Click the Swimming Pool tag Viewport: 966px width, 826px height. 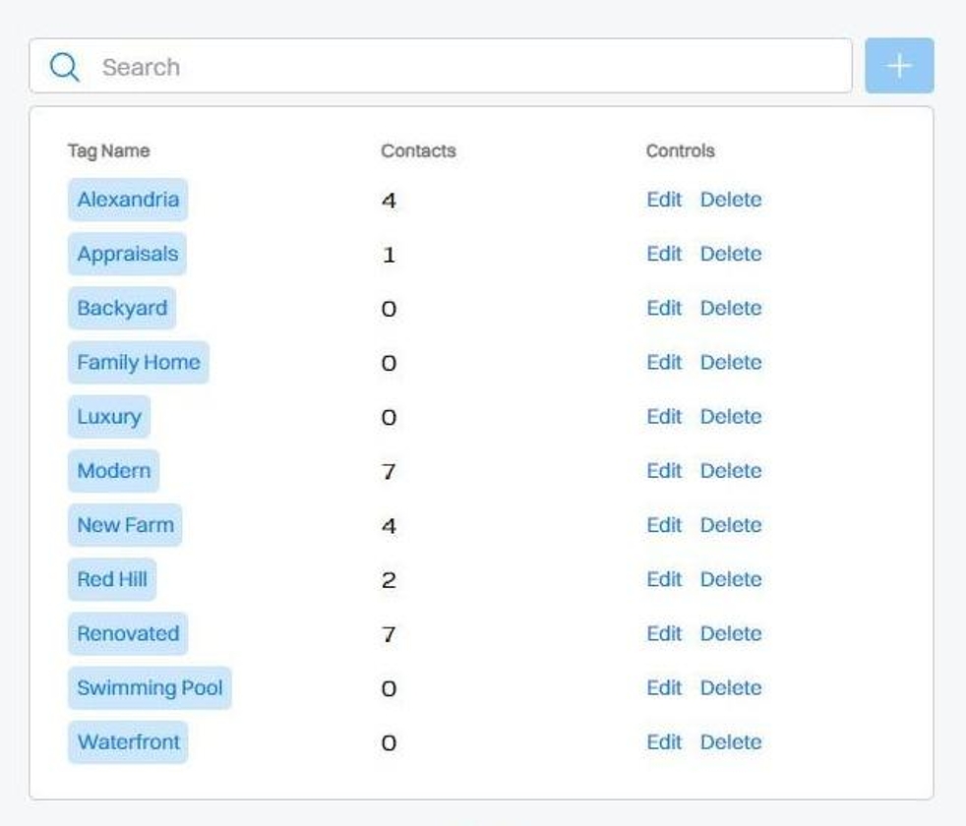150,687
